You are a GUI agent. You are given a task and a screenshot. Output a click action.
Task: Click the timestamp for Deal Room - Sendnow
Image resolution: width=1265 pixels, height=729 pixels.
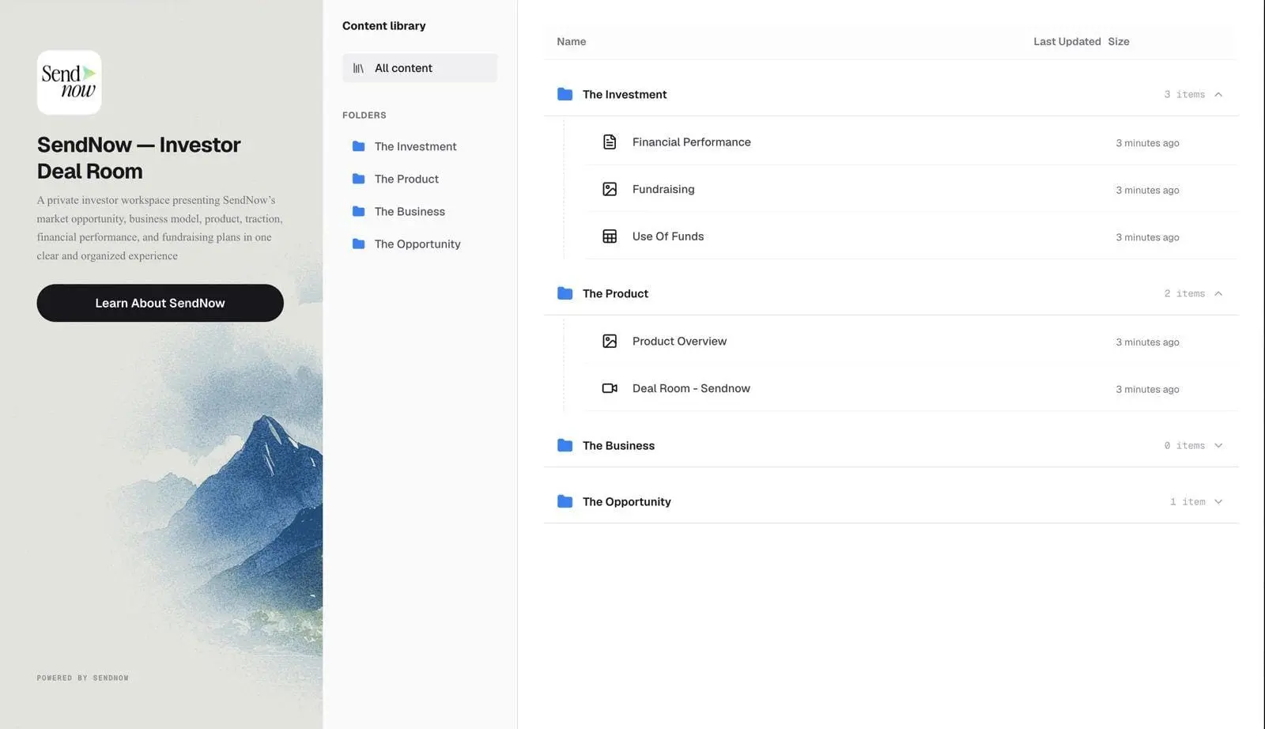(x=1147, y=389)
